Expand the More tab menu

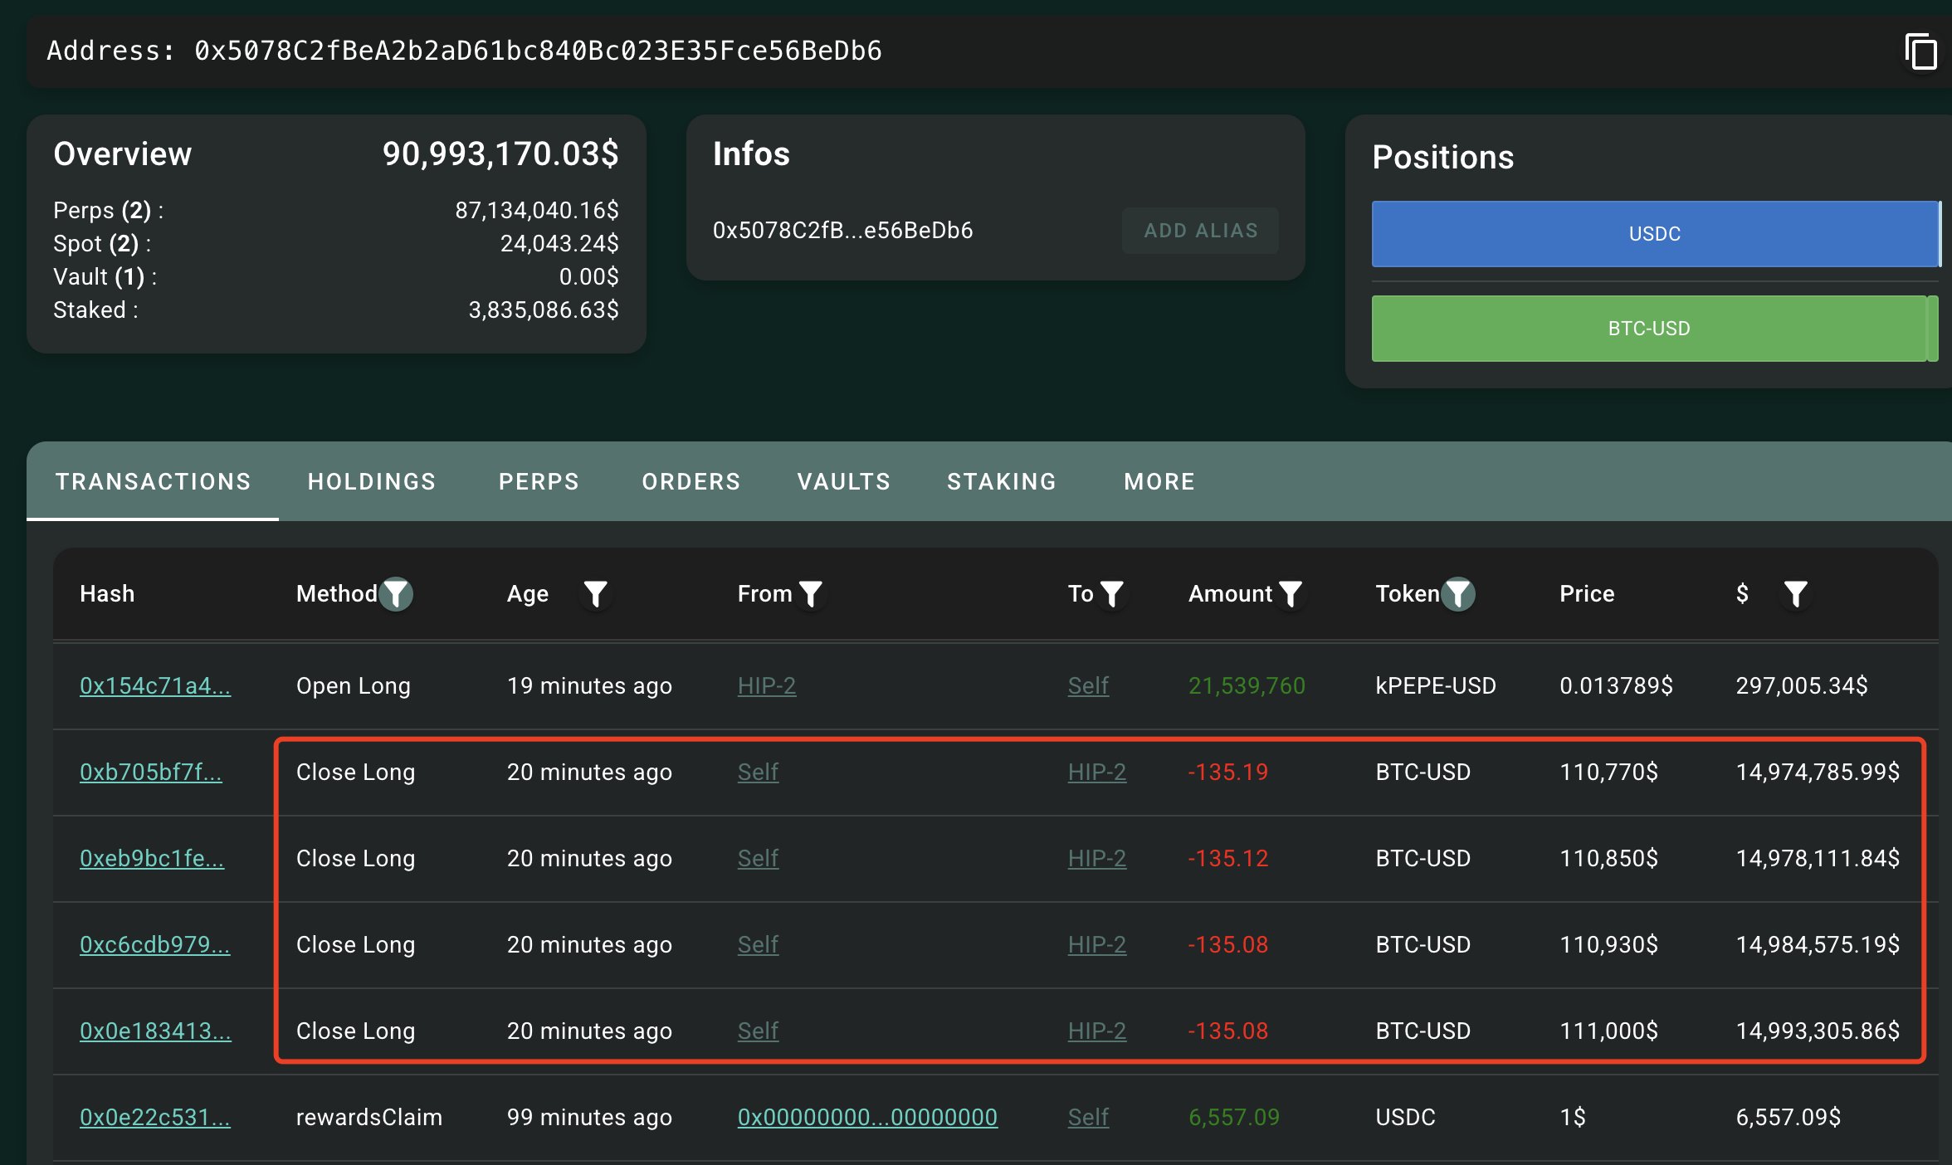click(x=1159, y=482)
